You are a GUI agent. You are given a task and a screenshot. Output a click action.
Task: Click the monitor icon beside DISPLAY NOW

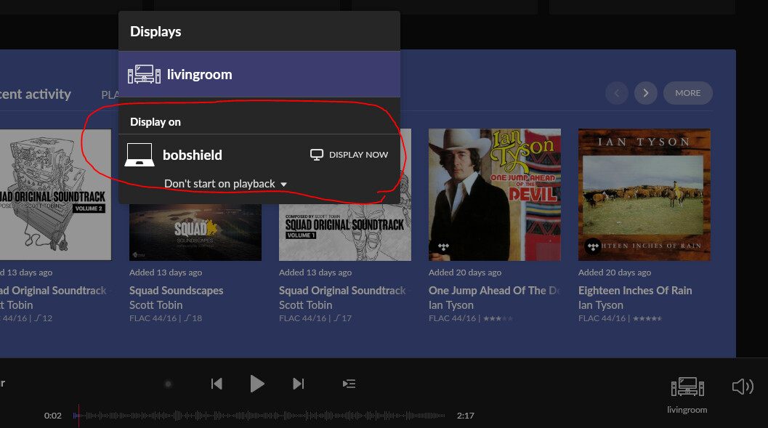[x=316, y=155]
